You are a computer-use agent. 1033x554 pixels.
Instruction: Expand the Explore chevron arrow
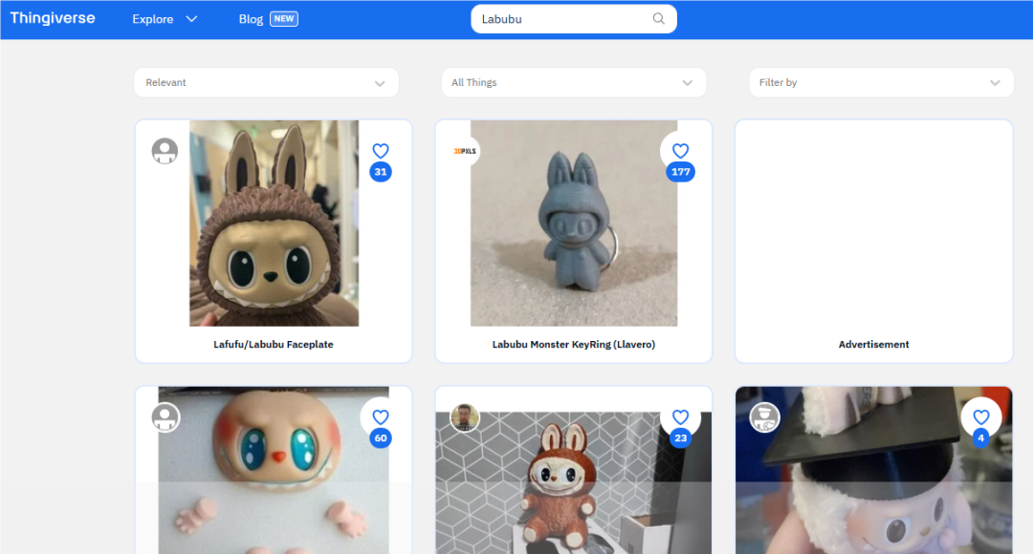(x=191, y=19)
